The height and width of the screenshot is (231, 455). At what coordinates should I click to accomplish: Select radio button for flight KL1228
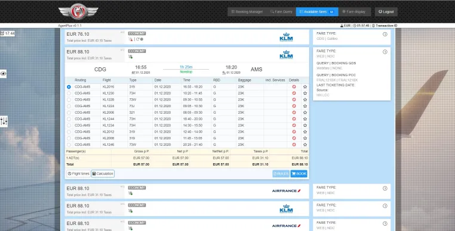click(69, 99)
